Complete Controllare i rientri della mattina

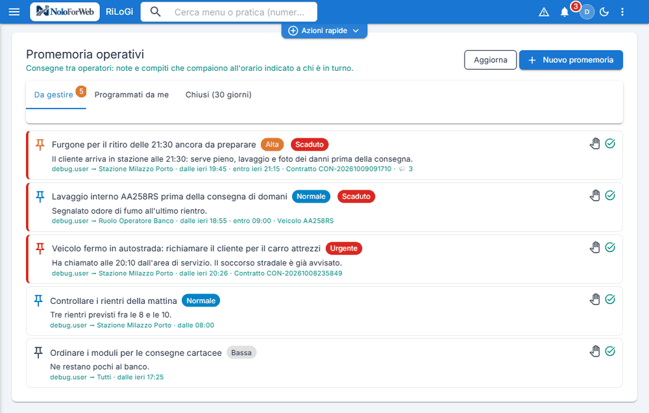point(610,299)
